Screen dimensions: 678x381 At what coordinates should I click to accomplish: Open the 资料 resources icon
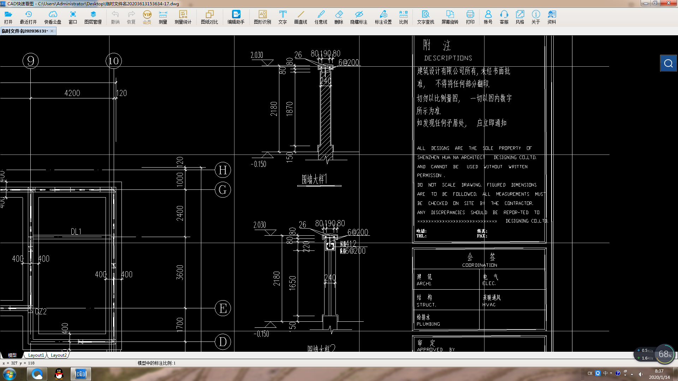552,17
